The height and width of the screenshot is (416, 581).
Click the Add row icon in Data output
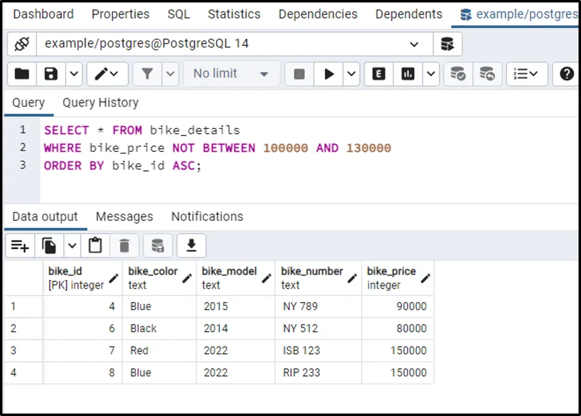[20, 246]
